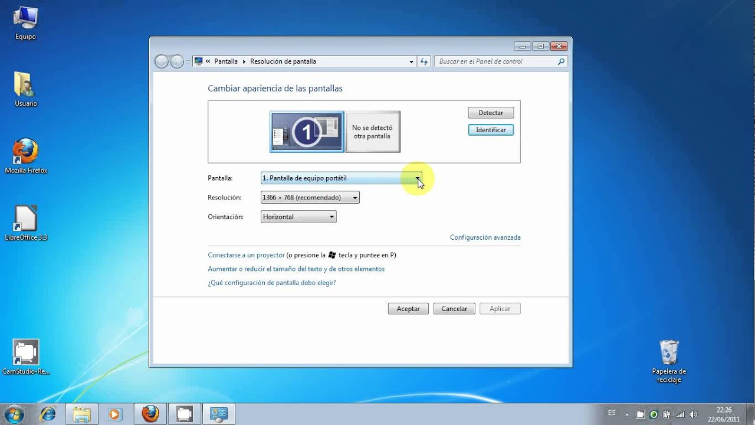Refresh the address bar location
This screenshot has width=755, height=425.
coord(424,61)
